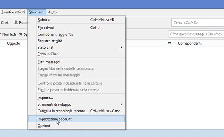The height and width of the screenshot is (137, 224).
Task: Open the Strumenti menu
Action: [x=37, y=12]
